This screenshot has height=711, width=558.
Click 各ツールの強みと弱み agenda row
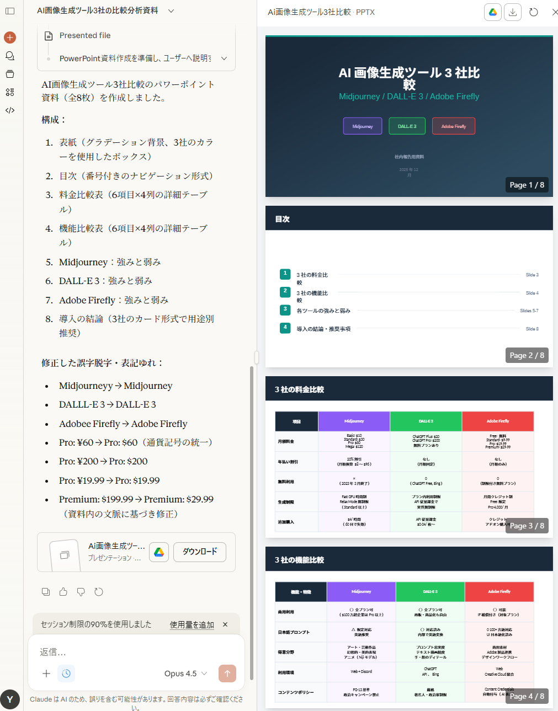(409, 311)
